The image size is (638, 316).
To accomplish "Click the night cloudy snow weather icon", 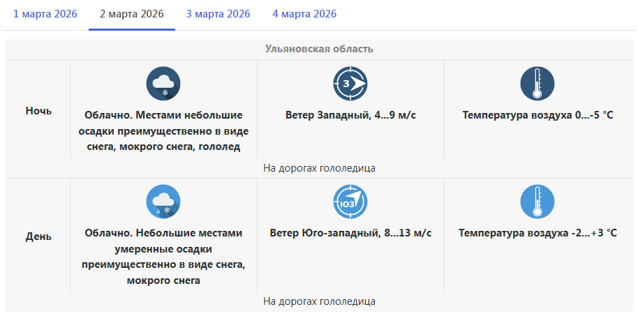I will tap(163, 84).
